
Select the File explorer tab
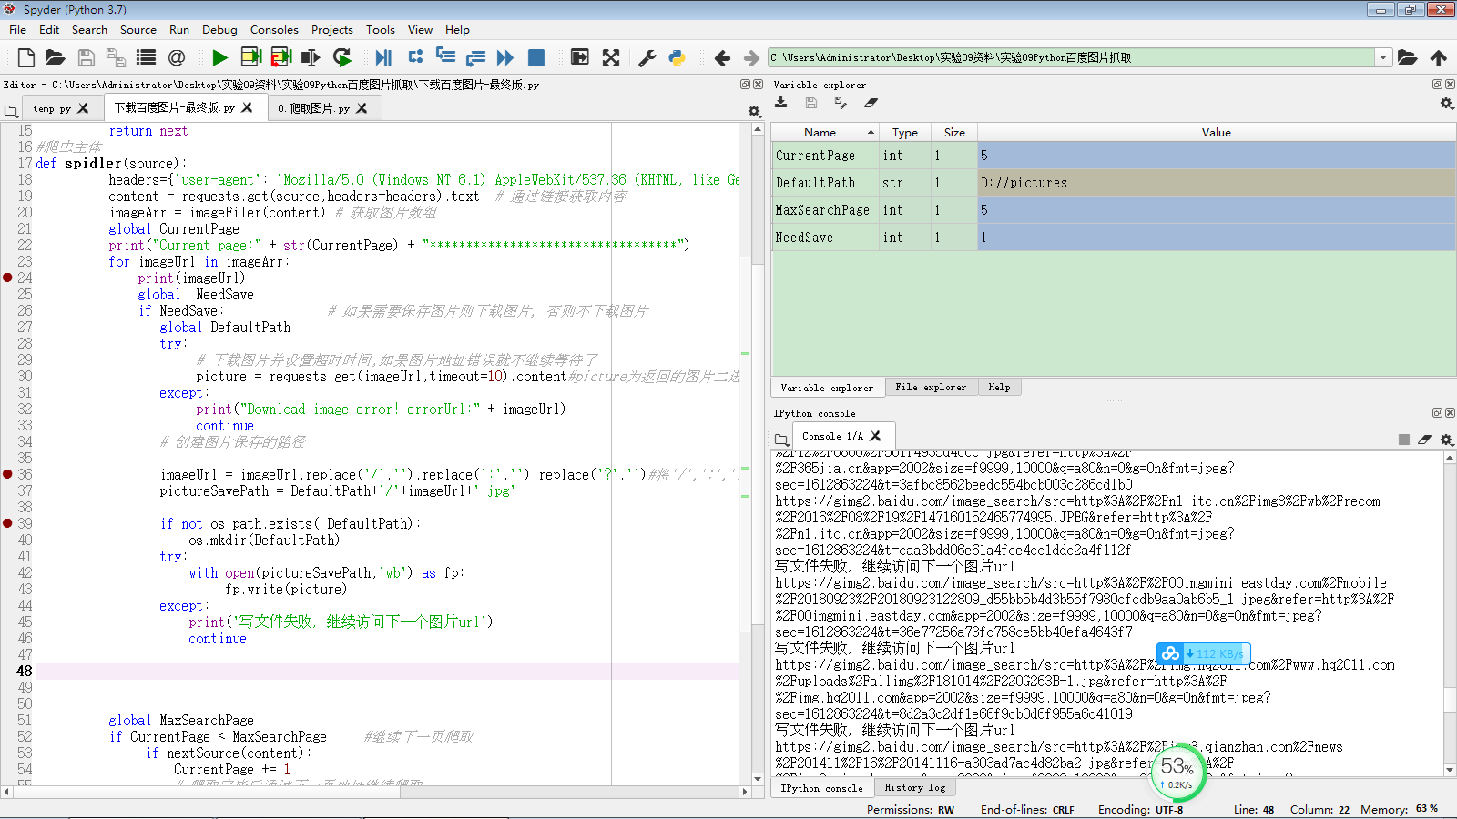pos(932,387)
